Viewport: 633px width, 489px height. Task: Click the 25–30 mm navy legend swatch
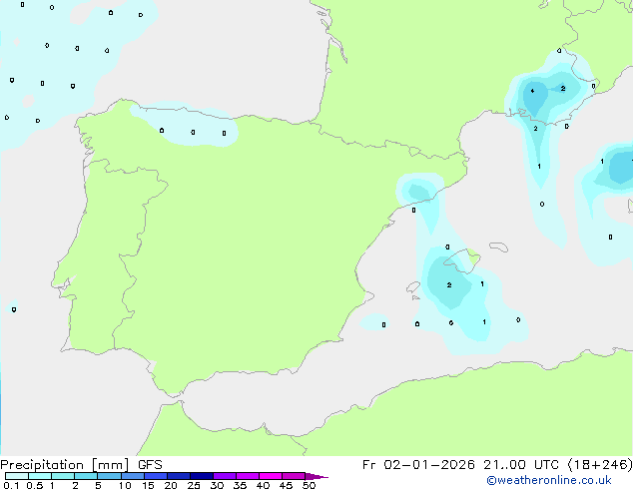tap(202, 476)
